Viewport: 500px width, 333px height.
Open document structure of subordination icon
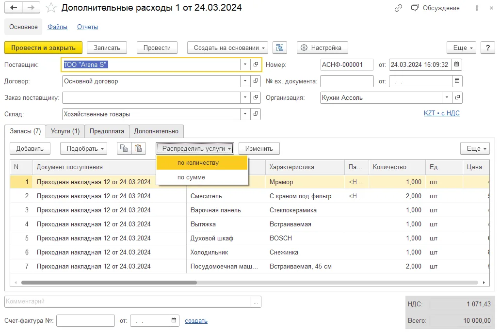[x=280, y=48]
